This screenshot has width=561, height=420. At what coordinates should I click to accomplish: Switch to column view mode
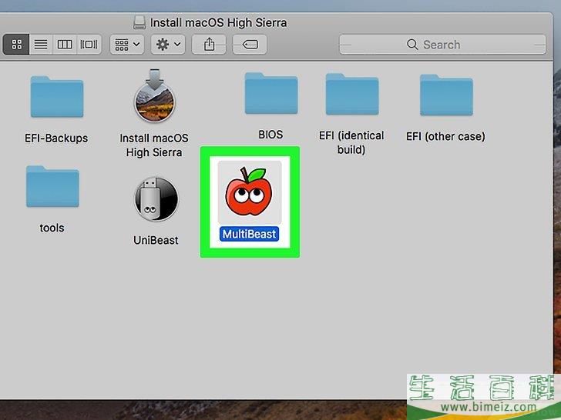click(65, 45)
